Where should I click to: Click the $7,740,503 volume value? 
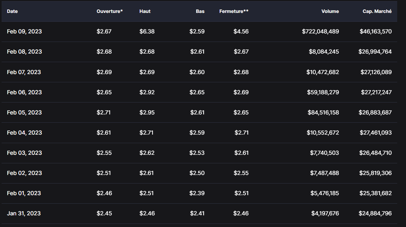point(324,153)
